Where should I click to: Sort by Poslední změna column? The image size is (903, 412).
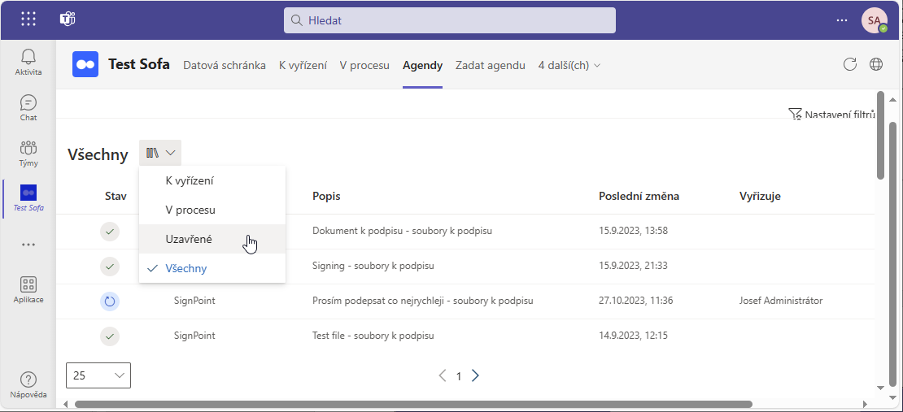639,196
